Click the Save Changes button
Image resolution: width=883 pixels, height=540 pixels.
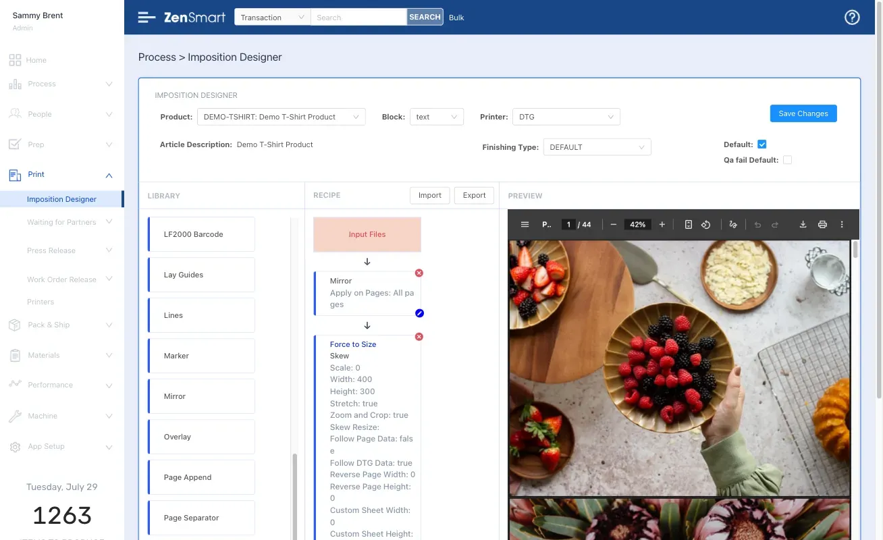[x=803, y=113]
